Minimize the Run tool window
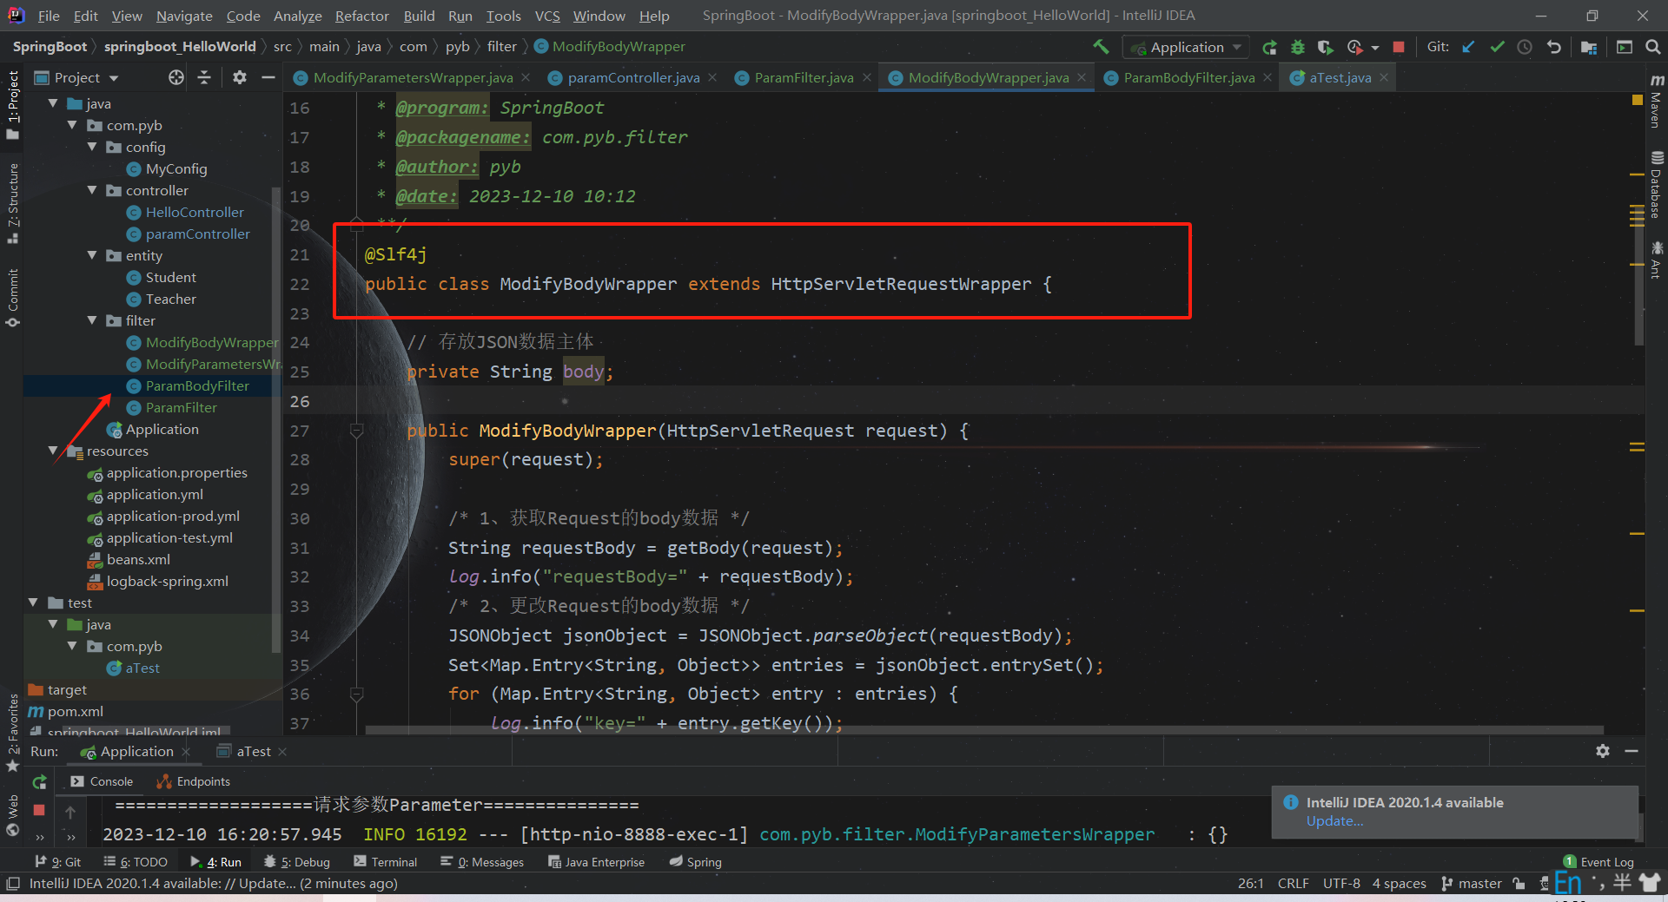 pos(1632,751)
